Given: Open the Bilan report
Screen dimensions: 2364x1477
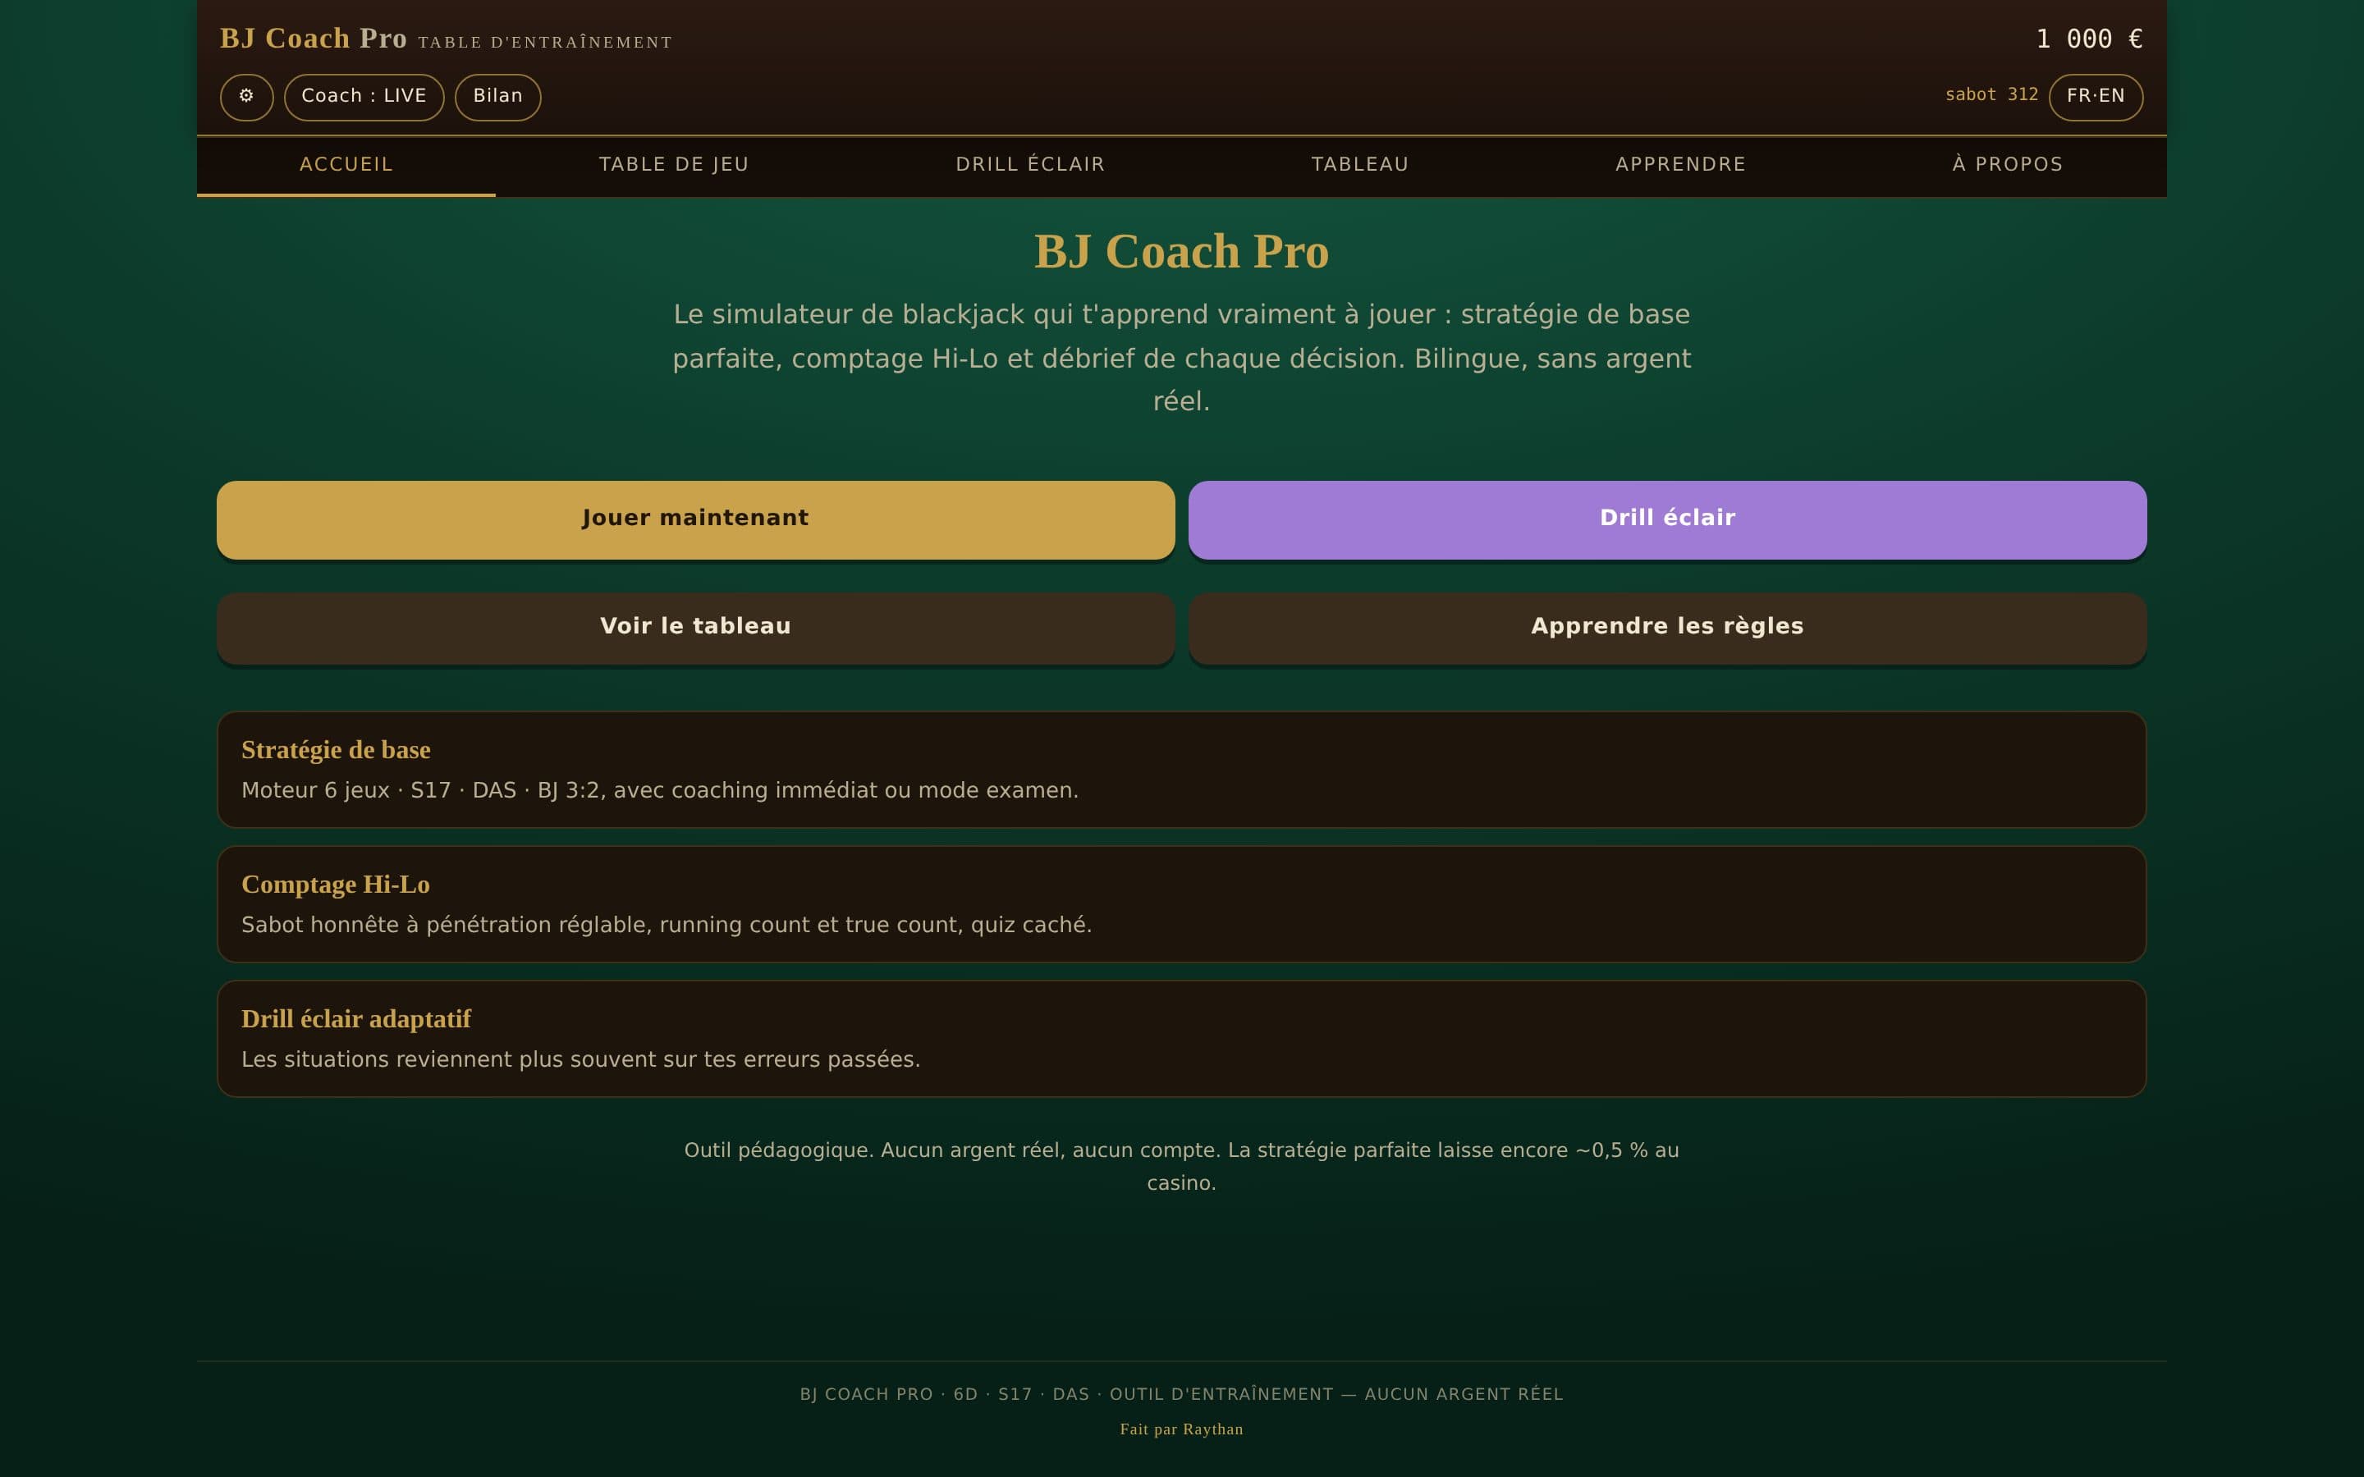Looking at the screenshot, I should point(497,97).
